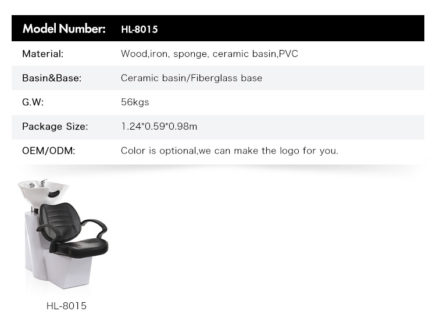Click the G.W label
436x329 pixels.
tap(33, 102)
